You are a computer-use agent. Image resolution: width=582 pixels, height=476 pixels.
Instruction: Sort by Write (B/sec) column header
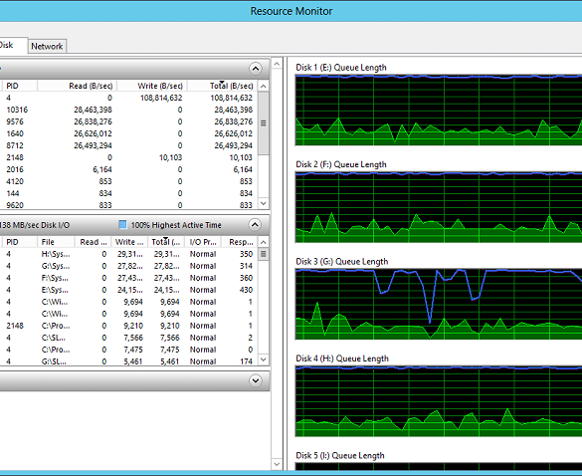[152, 86]
